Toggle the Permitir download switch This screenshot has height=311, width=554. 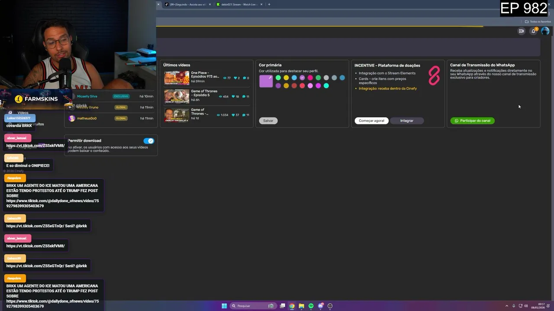pyautogui.click(x=148, y=141)
